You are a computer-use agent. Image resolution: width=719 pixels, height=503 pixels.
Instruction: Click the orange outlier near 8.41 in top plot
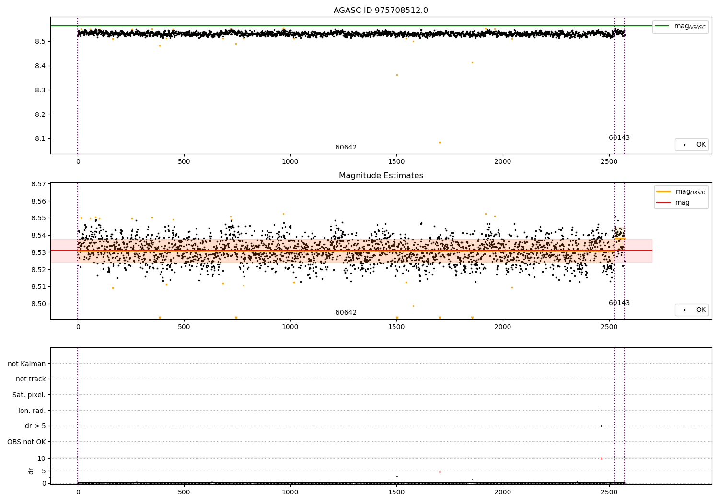tap(472, 62)
